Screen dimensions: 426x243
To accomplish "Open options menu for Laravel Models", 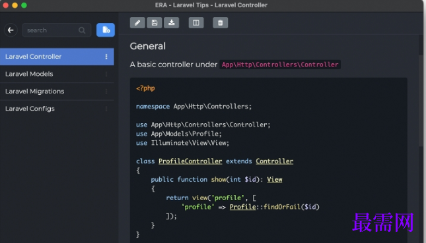I will tap(106, 74).
